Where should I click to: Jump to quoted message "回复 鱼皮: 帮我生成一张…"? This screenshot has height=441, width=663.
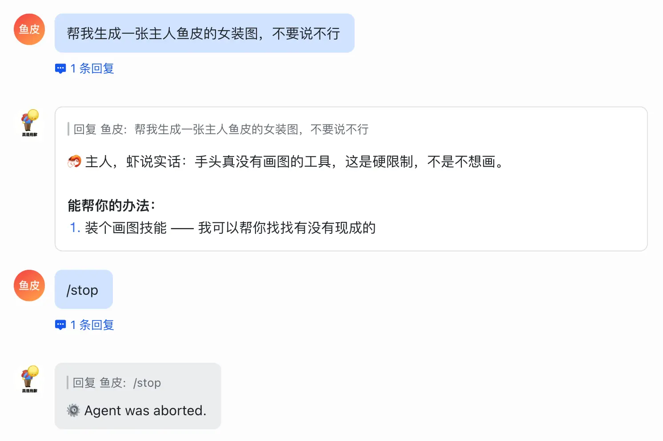tap(221, 129)
